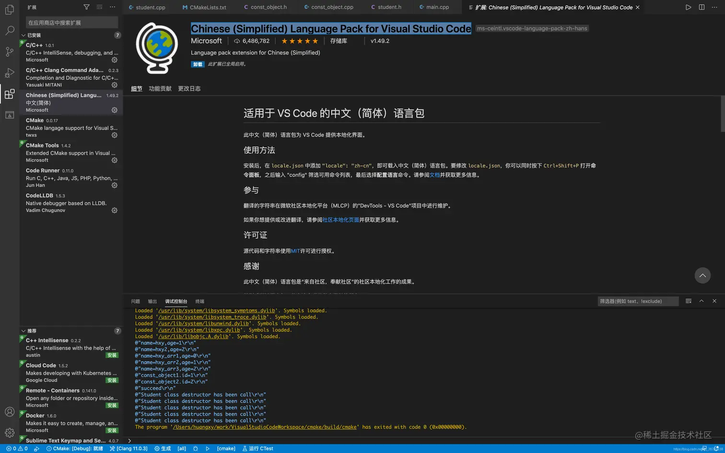Click the 卸载 button for the language pack
725x453 pixels.
coord(198,64)
